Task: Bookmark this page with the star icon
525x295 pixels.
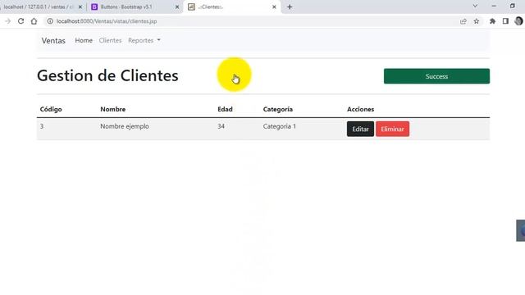Action: [477, 21]
